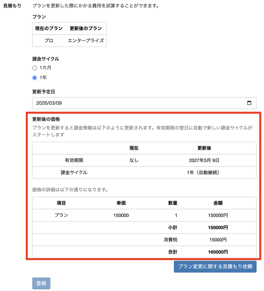The width and height of the screenshot is (264, 291).
Task: Select the 1カ月 billing cycle radio button
Action: pyautogui.click(x=35, y=68)
